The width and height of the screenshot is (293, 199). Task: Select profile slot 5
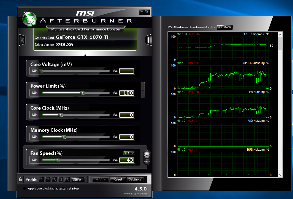pos(67,180)
